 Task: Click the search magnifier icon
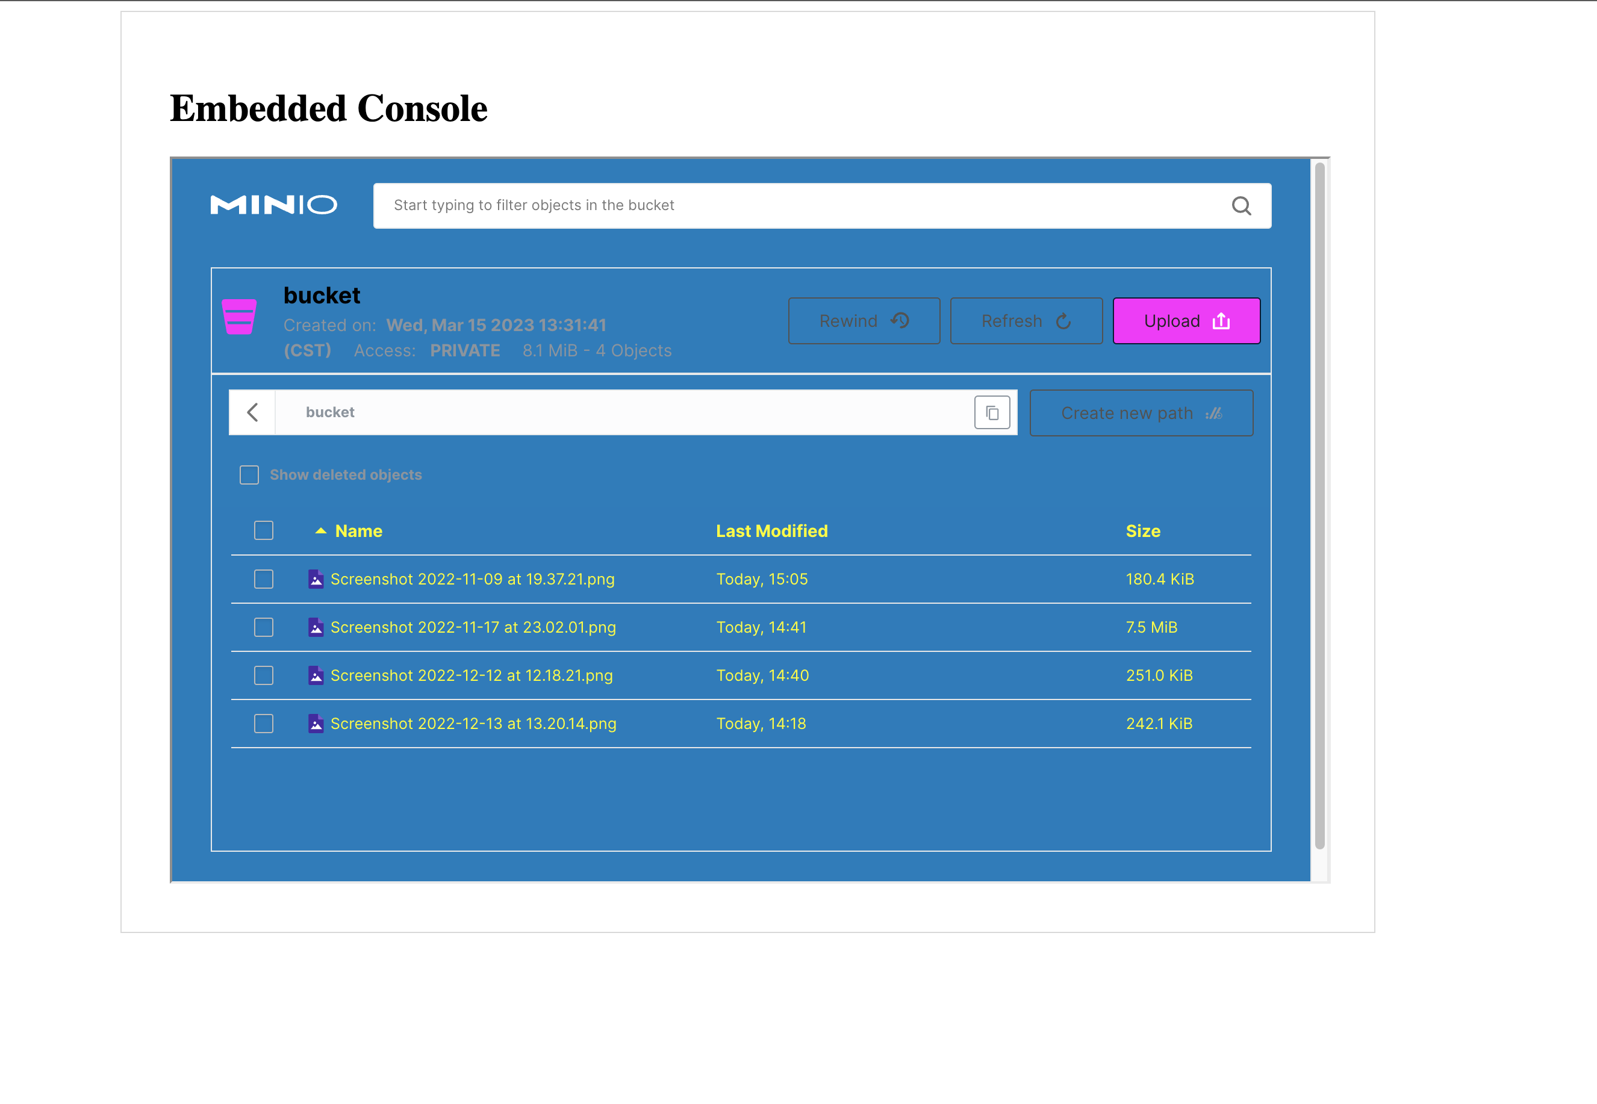(1241, 206)
